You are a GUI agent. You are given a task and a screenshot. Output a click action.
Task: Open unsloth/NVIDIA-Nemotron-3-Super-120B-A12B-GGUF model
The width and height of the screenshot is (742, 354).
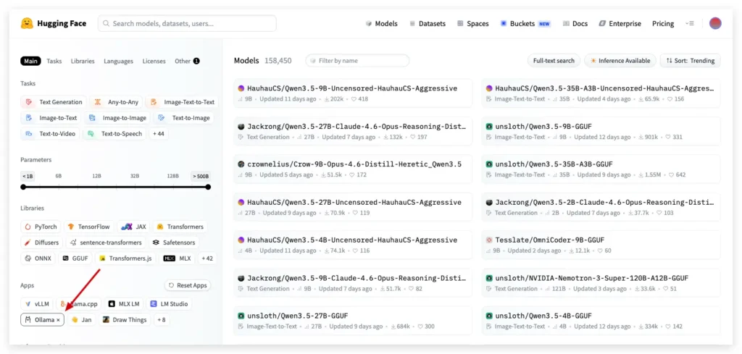601,282
